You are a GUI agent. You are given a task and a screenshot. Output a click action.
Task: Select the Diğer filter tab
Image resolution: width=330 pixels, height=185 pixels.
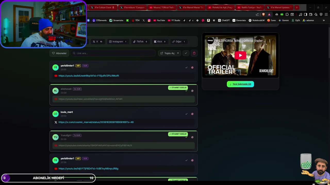179,42
